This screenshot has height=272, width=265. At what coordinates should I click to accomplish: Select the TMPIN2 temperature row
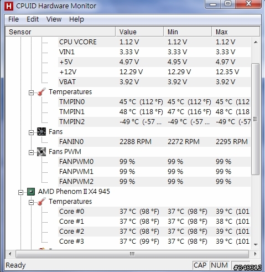[154, 122]
